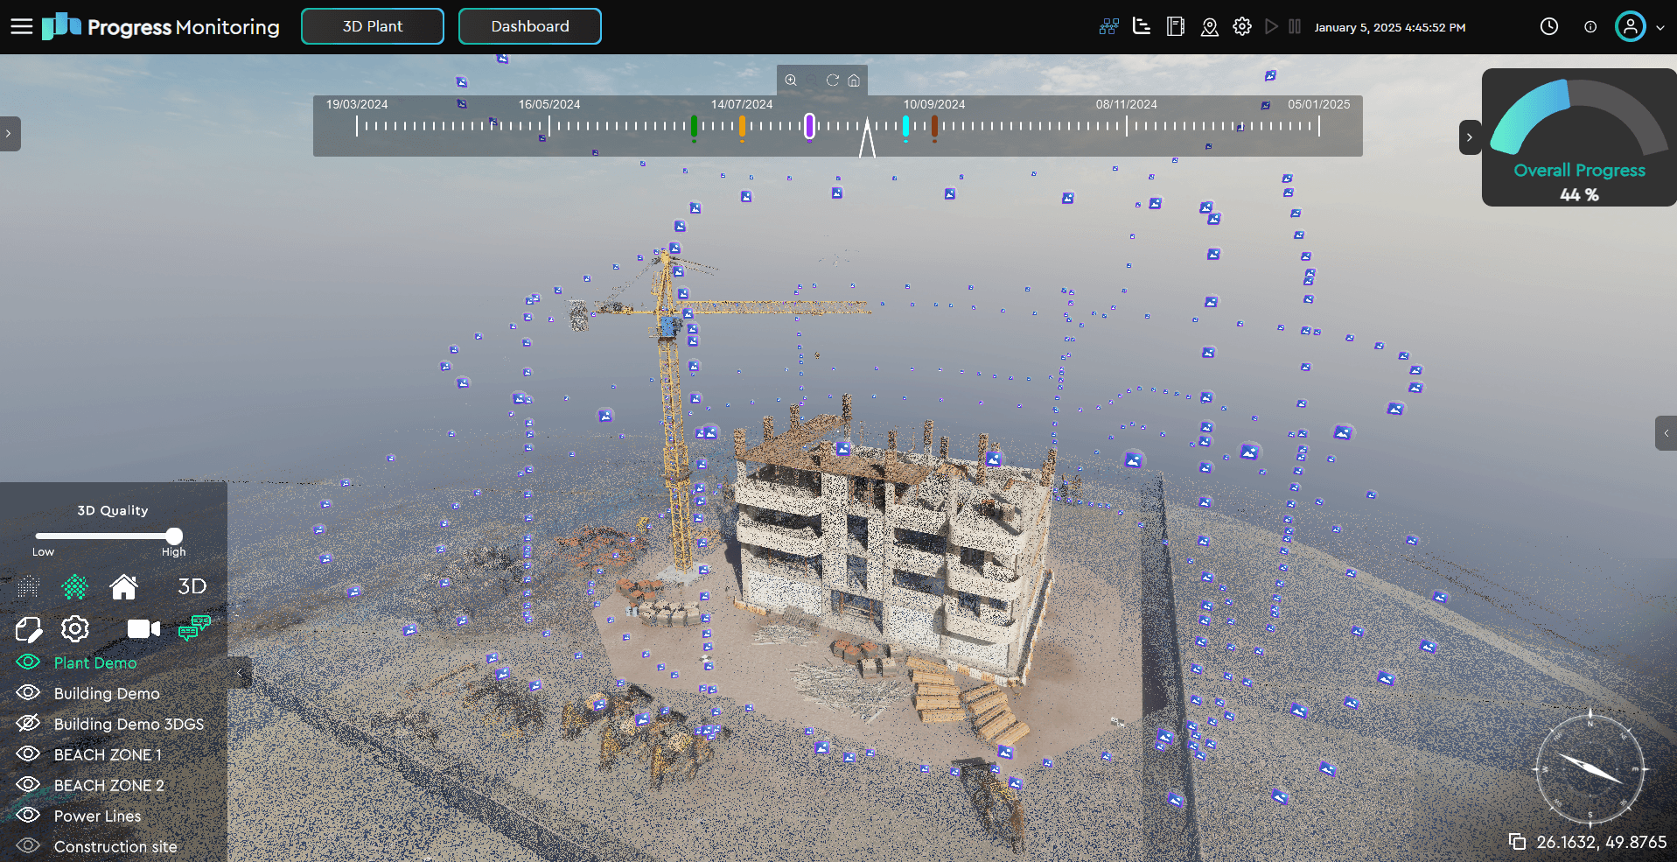This screenshot has width=1677, height=862.
Task: Click the compass orientation widget
Action: (x=1590, y=769)
